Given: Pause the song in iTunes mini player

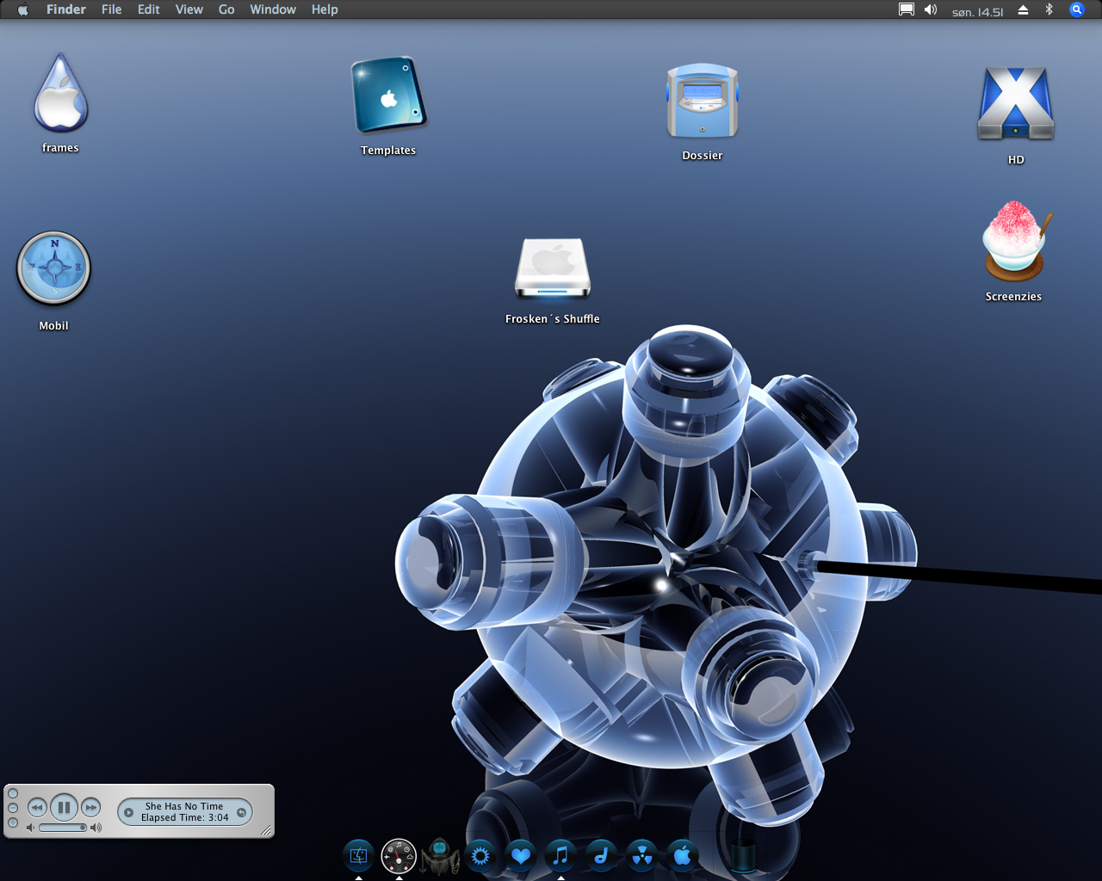Looking at the screenshot, I should click(64, 807).
